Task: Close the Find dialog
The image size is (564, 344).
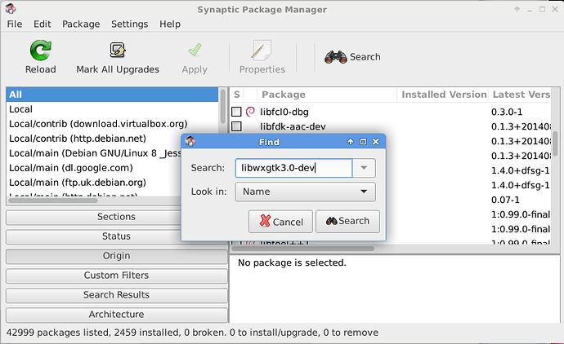Action: [376, 142]
